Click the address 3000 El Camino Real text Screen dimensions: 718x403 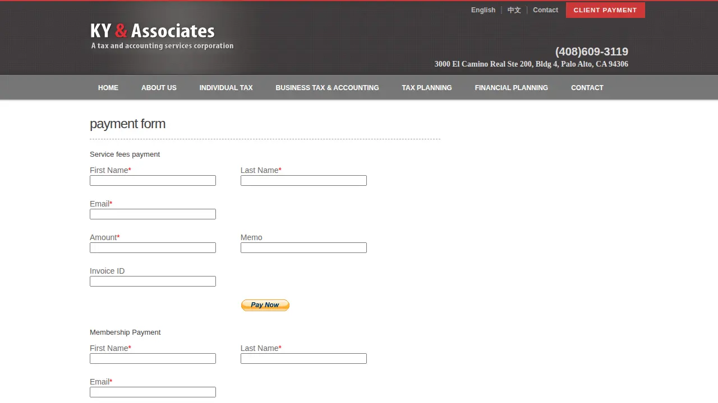click(x=531, y=64)
